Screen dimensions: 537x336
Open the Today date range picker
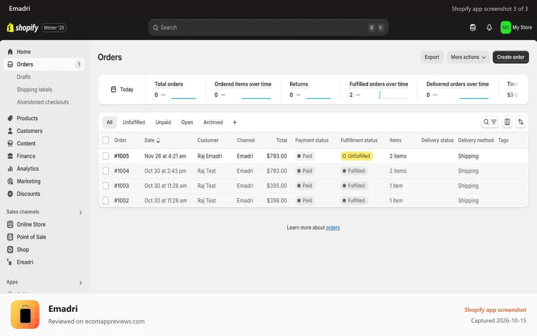122,90
